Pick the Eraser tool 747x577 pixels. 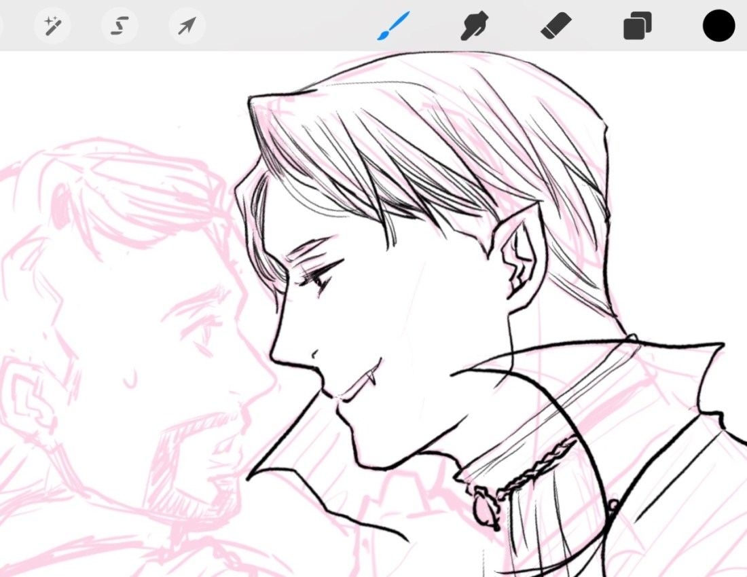pyautogui.click(x=556, y=26)
